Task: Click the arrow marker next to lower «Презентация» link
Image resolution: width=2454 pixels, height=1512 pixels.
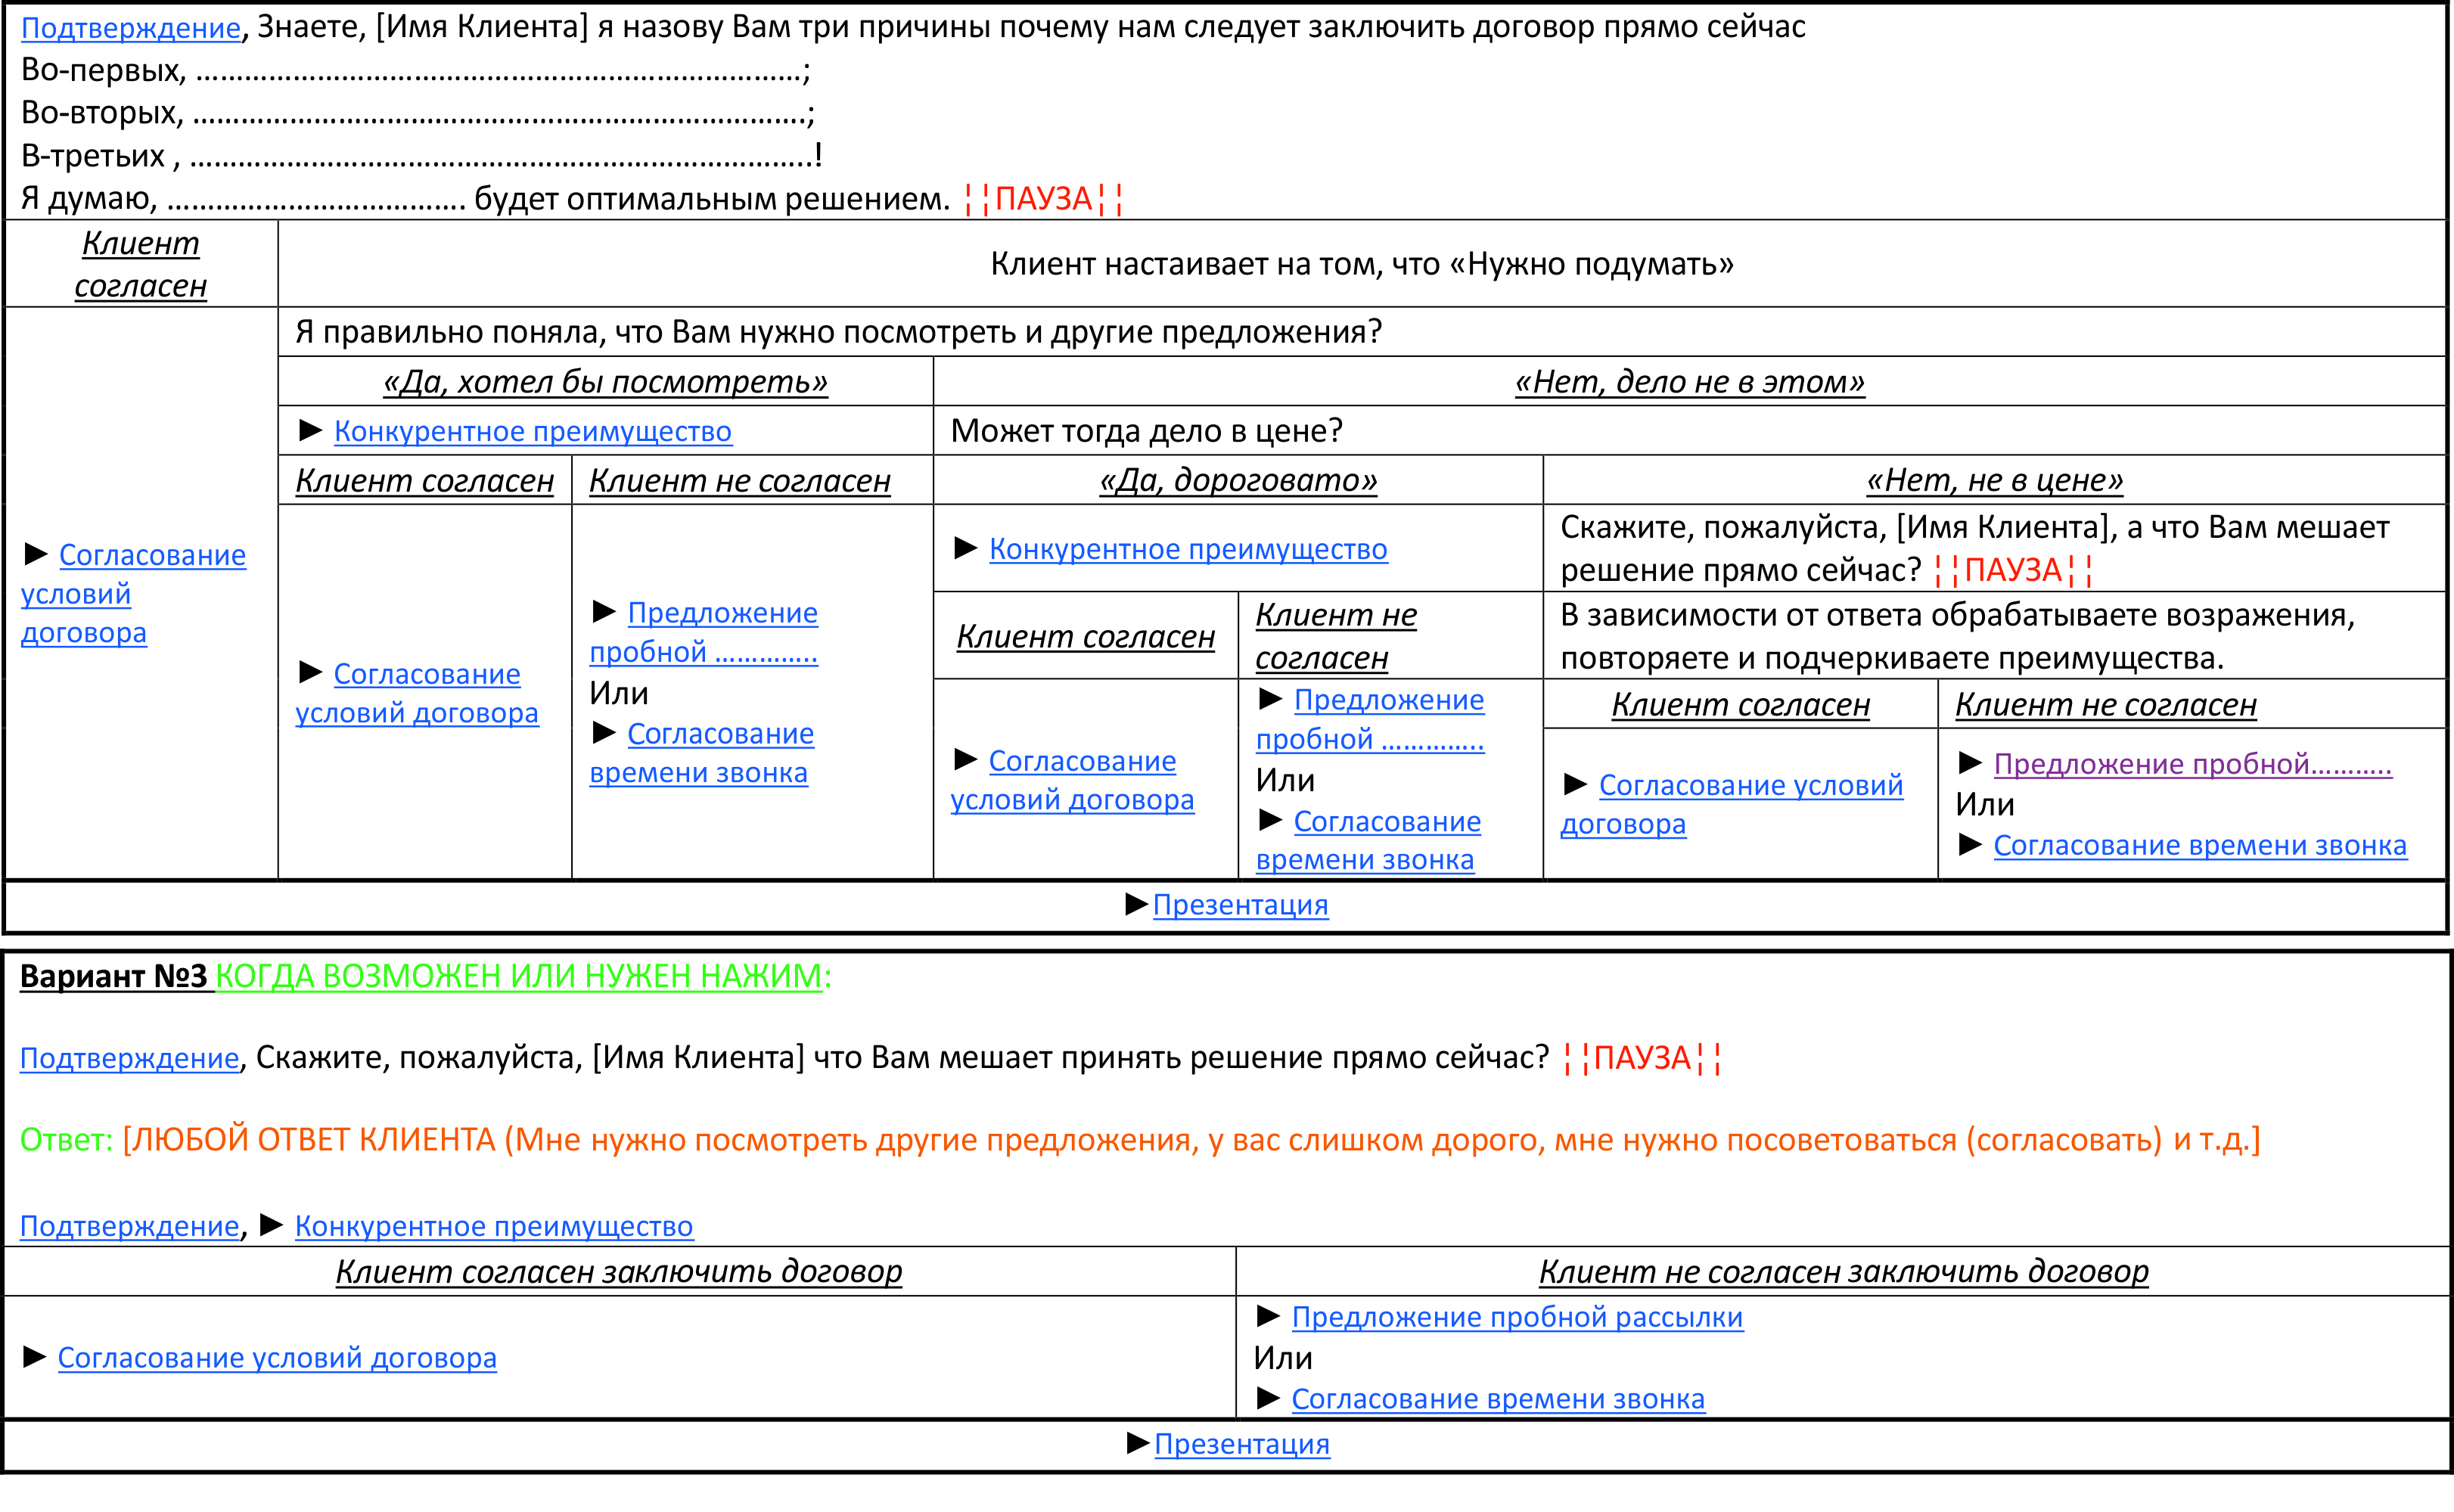Action: [x=1137, y=1444]
